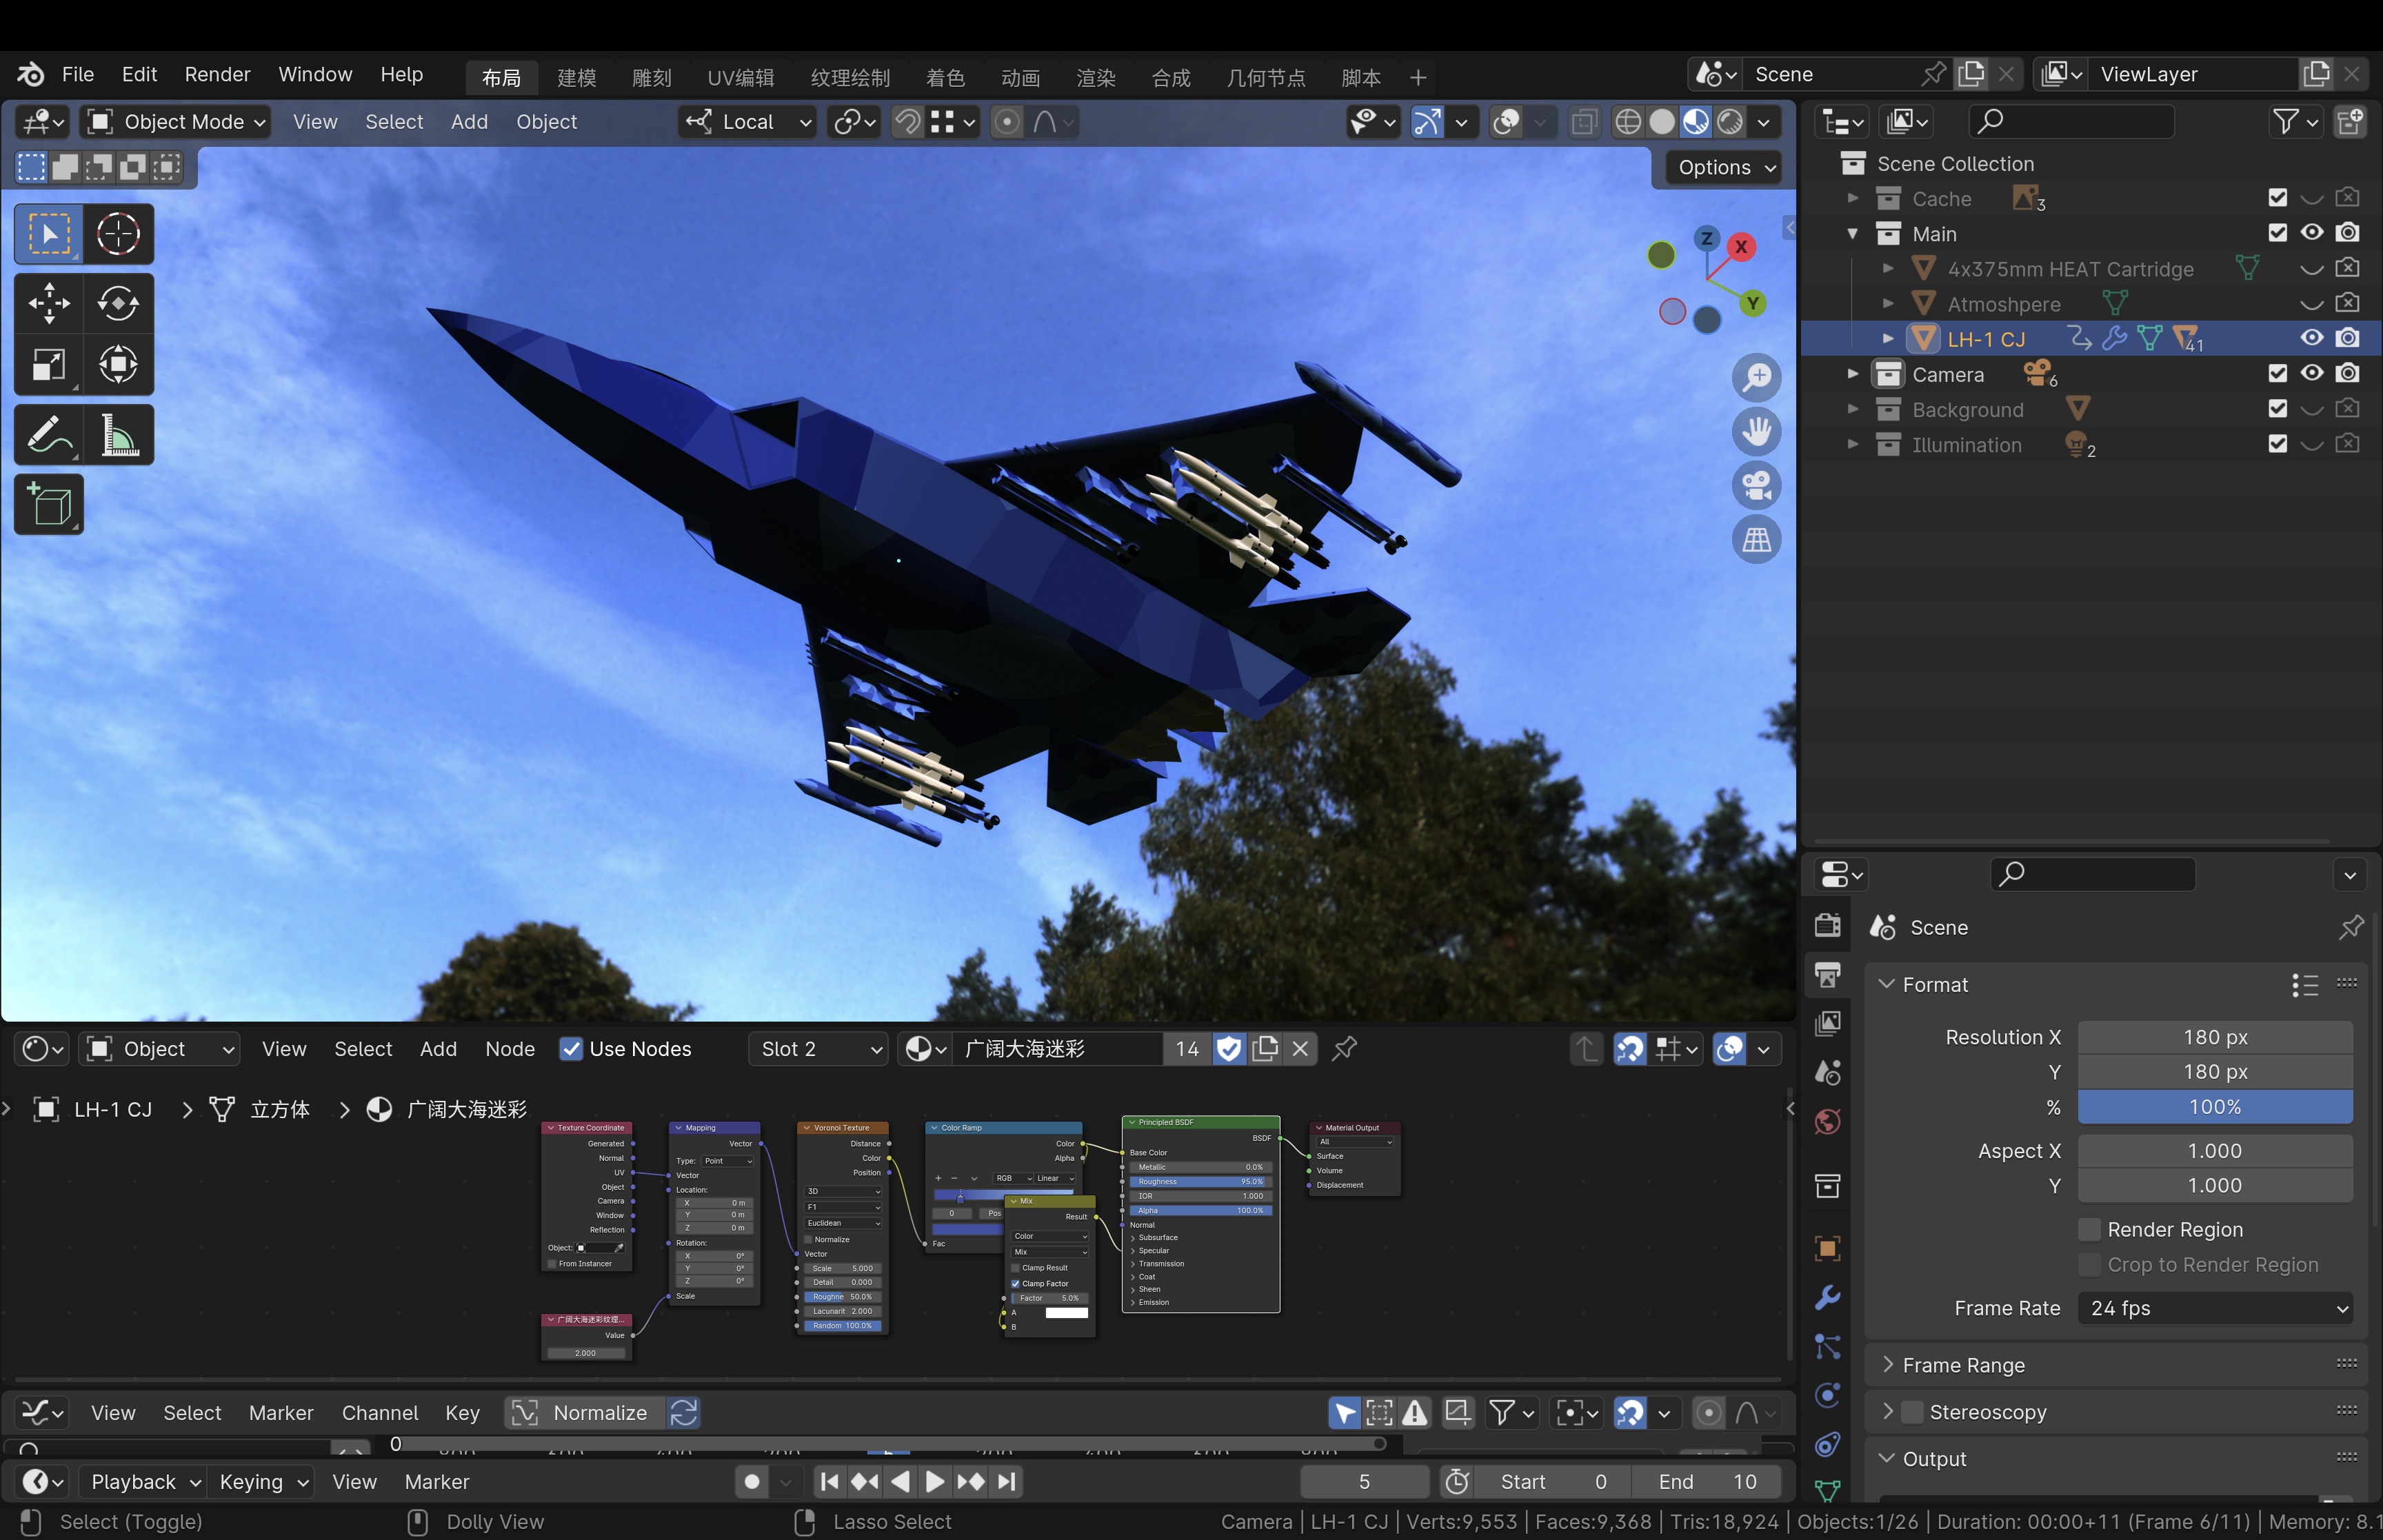Expand the Frame Range panel
This screenshot has width=2383, height=1540.
click(x=1962, y=1365)
